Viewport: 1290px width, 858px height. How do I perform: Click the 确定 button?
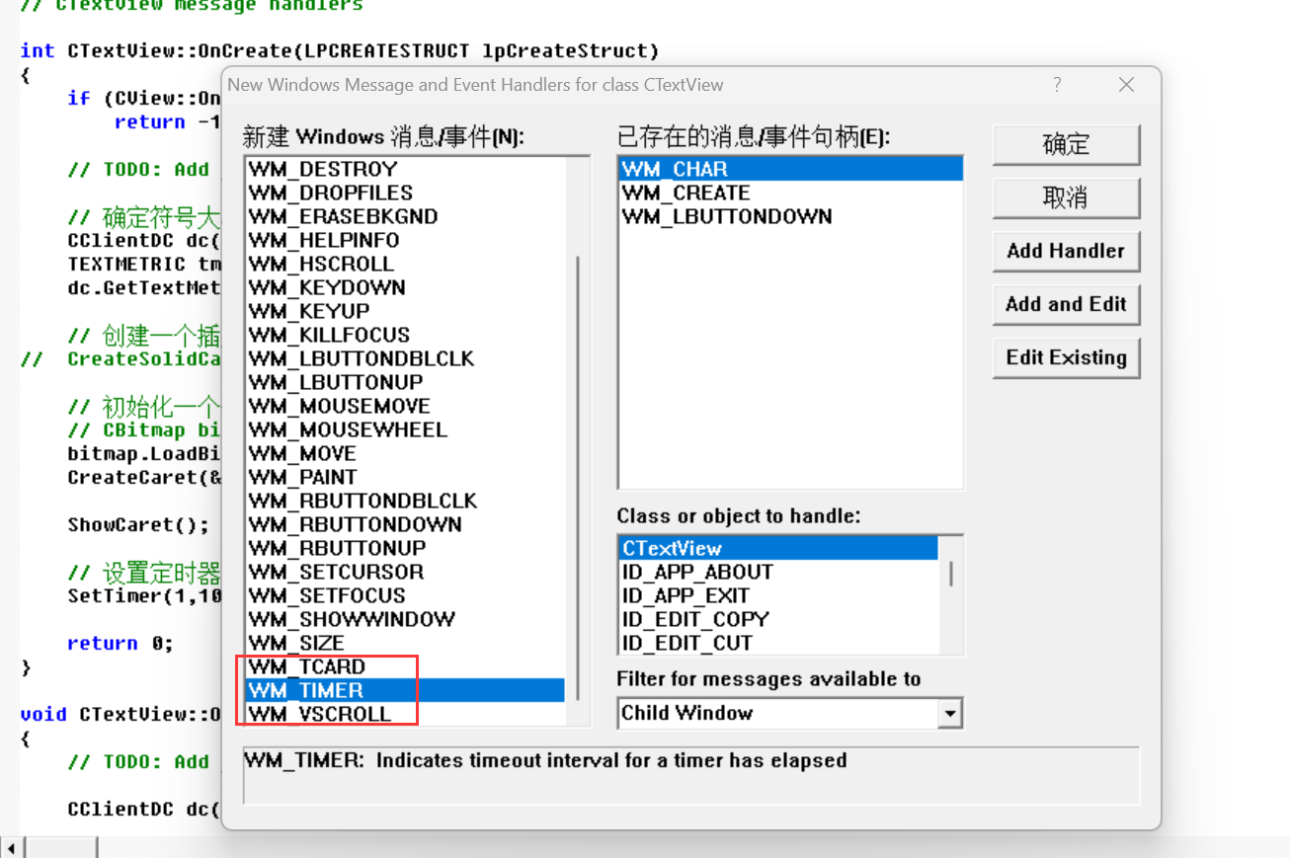pos(1066,145)
